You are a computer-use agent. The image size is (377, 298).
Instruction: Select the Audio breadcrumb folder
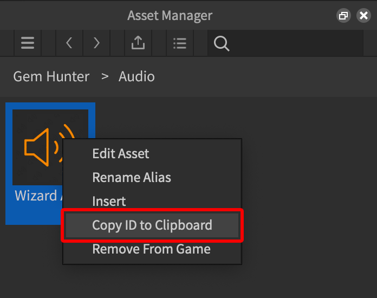(136, 76)
